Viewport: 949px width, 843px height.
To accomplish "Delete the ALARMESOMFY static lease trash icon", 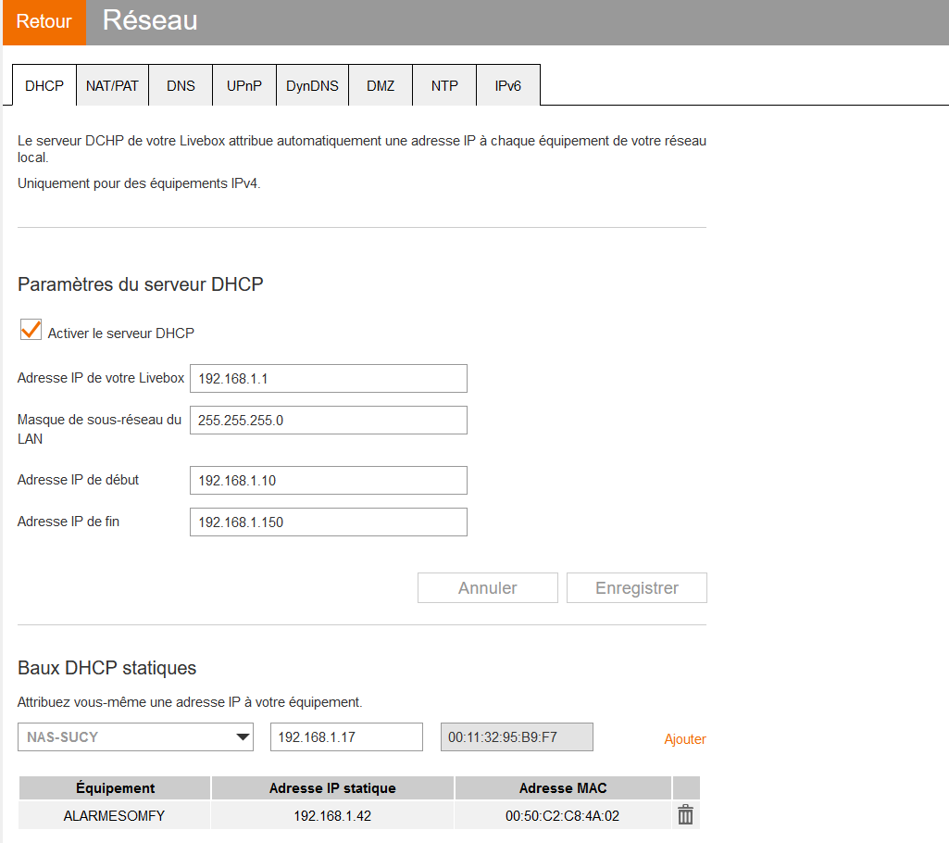I will point(685,815).
